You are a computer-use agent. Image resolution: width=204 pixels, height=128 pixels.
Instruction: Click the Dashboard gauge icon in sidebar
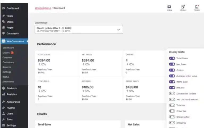[x=3, y=8]
